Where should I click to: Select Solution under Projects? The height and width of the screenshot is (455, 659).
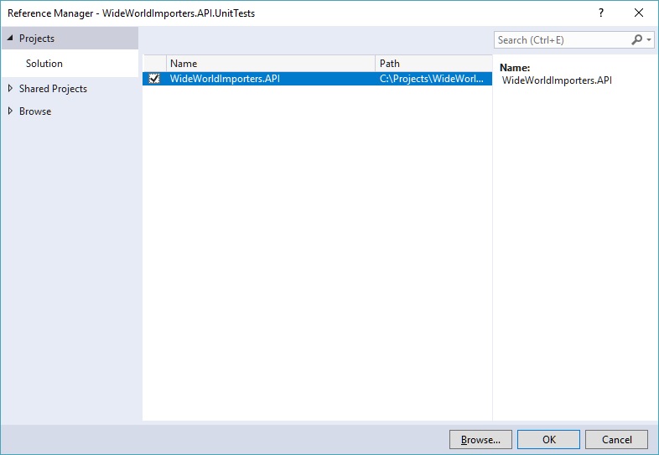click(x=44, y=64)
